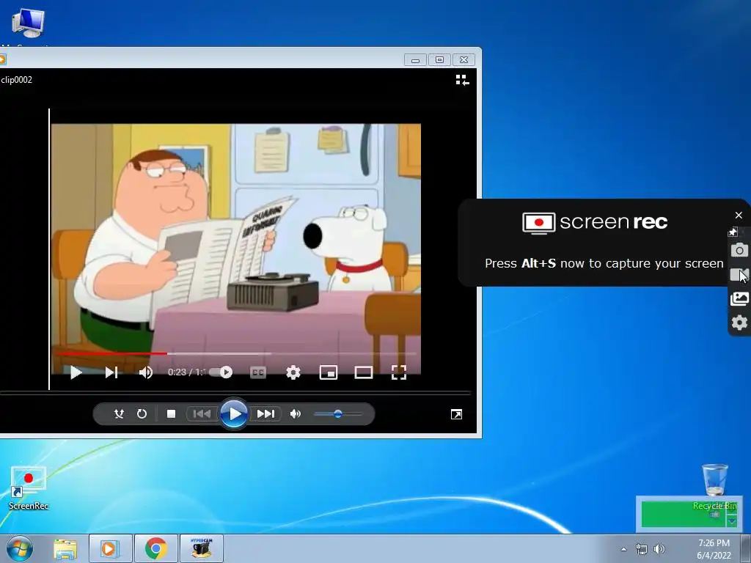This screenshot has height=563, width=751.
Task: Minimize the Windows Media Player window
Action: tap(415, 60)
